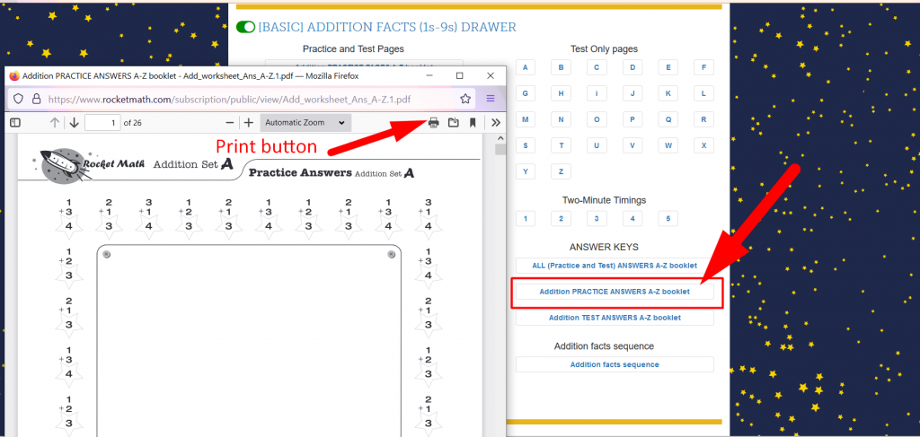Open Test Only page U
920x437 pixels.
[597, 145]
